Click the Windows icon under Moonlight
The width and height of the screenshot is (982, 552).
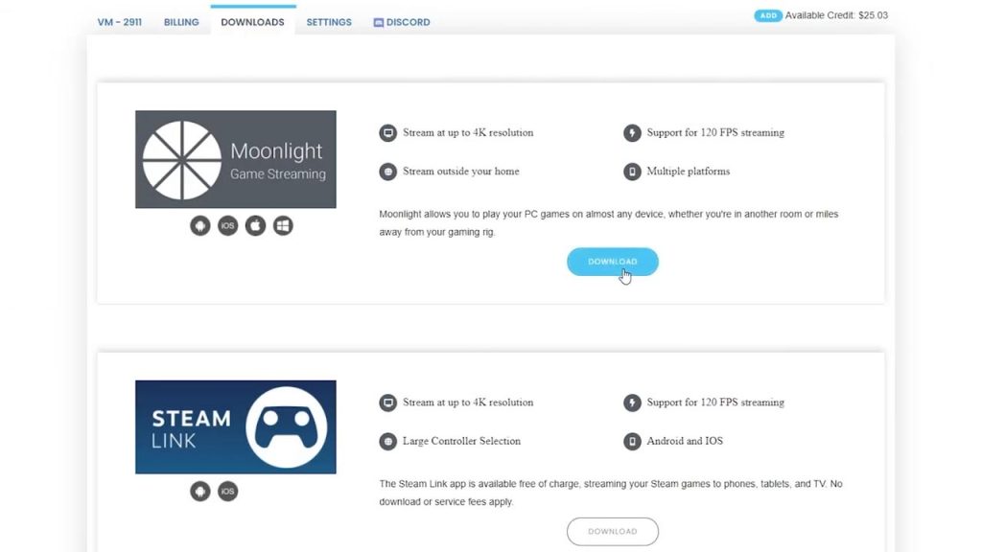(x=283, y=226)
